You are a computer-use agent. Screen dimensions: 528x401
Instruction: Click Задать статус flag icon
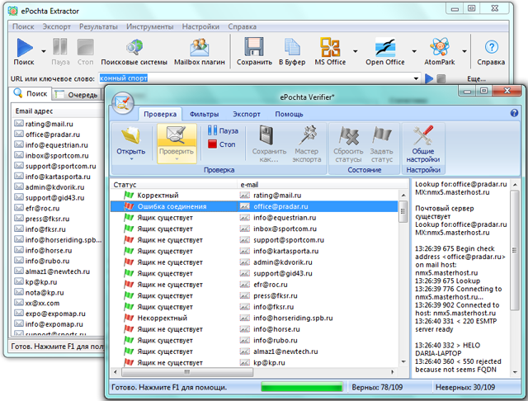[x=381, y=135]
